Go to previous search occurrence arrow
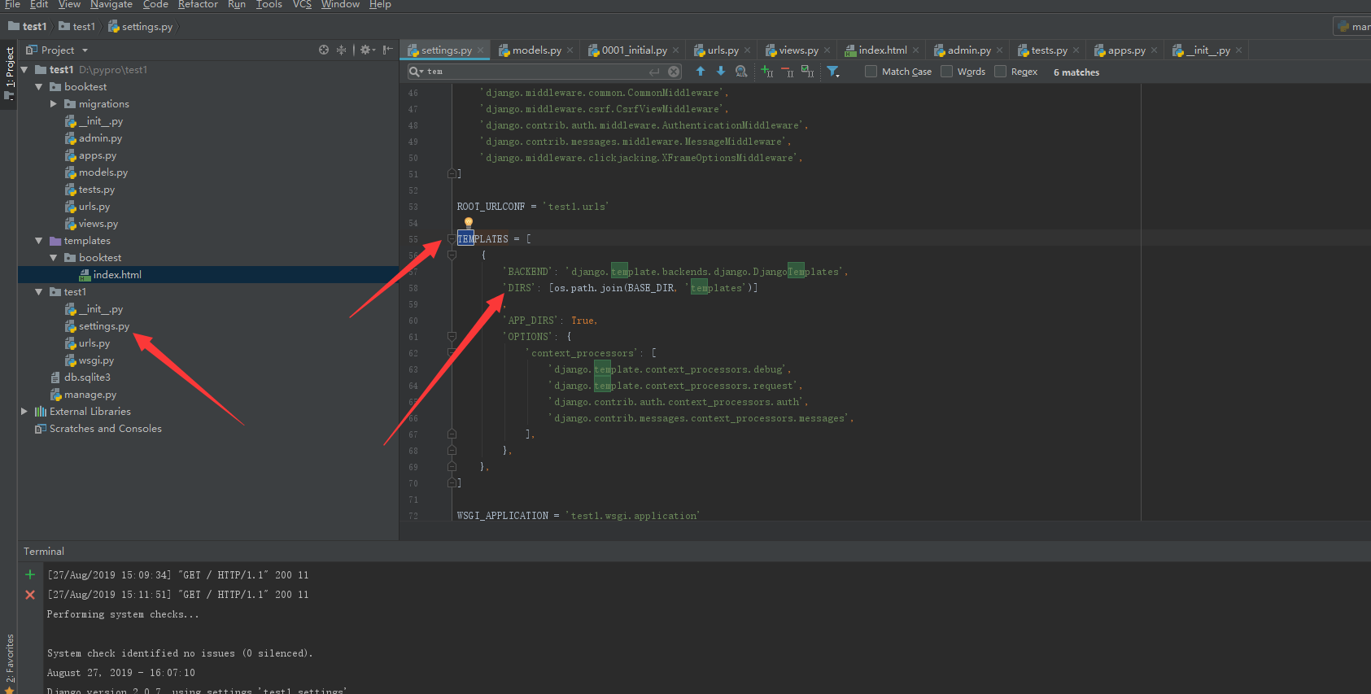This screenshot has width=1371, height=694. click(x=701, y=72)
